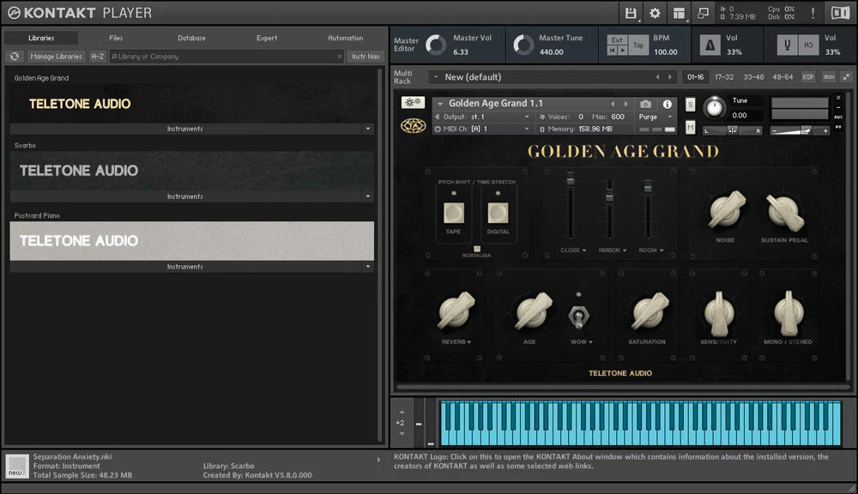Image resolution: width=858 pixels, height=494 pixels.
Task: Toggle the TAPE pitch shift button
Action: (453, 213)
